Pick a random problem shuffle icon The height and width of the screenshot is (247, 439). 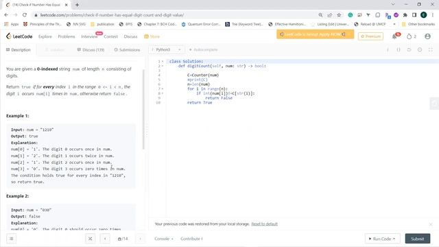pyautogui.click(x=90, y=239)
